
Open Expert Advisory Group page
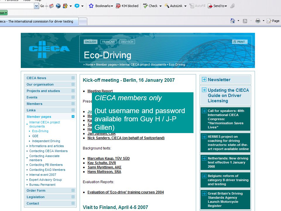pyautogui.click(x=45, y=180)
